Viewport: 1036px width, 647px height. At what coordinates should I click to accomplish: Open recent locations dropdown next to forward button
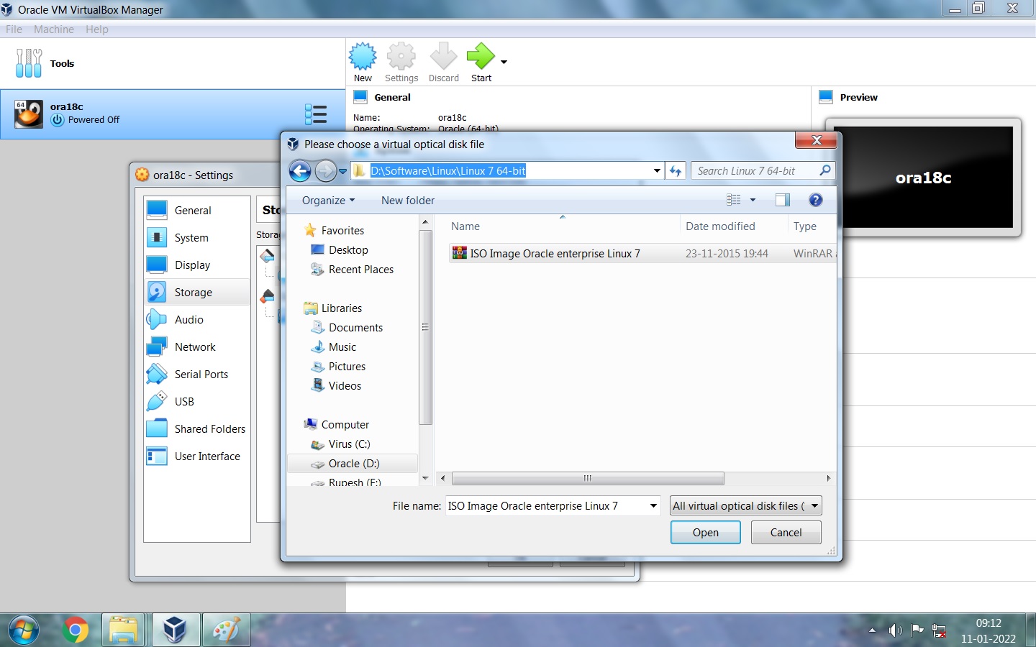(x=343, y=171)
